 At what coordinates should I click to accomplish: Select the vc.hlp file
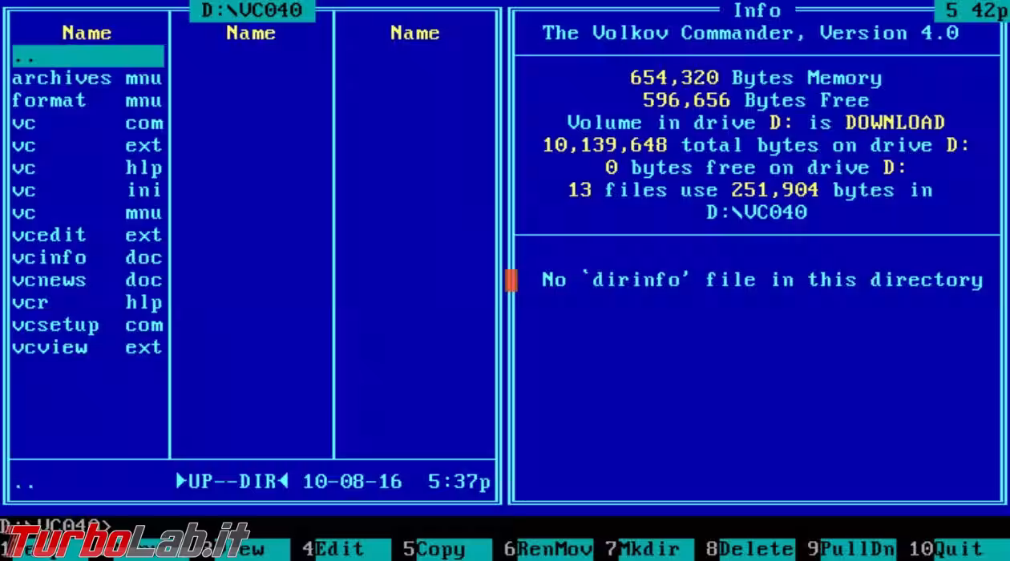tap(87, 168)
